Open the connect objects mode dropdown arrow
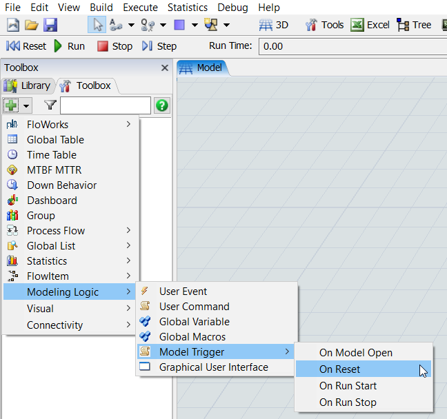 click(x=132, y=25)
